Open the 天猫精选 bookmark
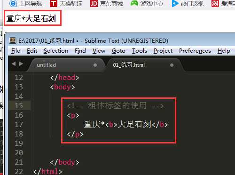 (66, 3)
